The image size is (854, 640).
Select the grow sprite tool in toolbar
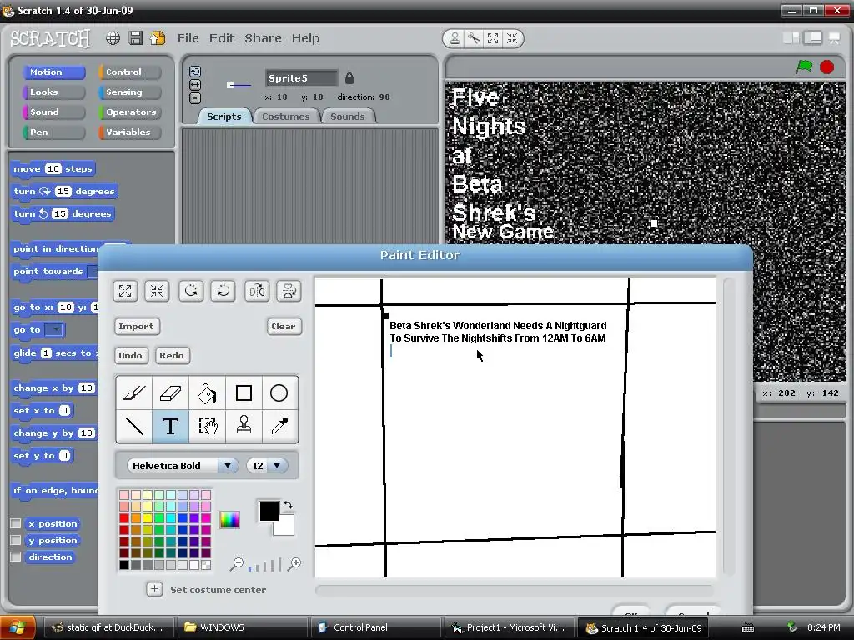pyautogui.click(x=493, y=38)
